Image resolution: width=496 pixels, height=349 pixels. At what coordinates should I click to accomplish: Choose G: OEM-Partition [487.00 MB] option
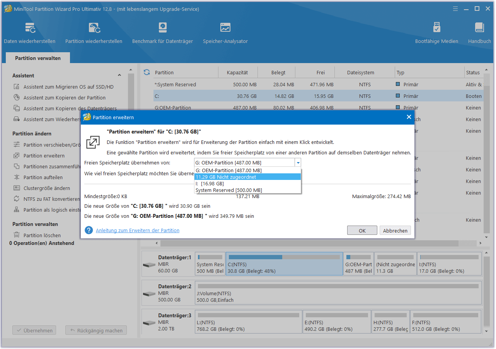click(247, 170)
